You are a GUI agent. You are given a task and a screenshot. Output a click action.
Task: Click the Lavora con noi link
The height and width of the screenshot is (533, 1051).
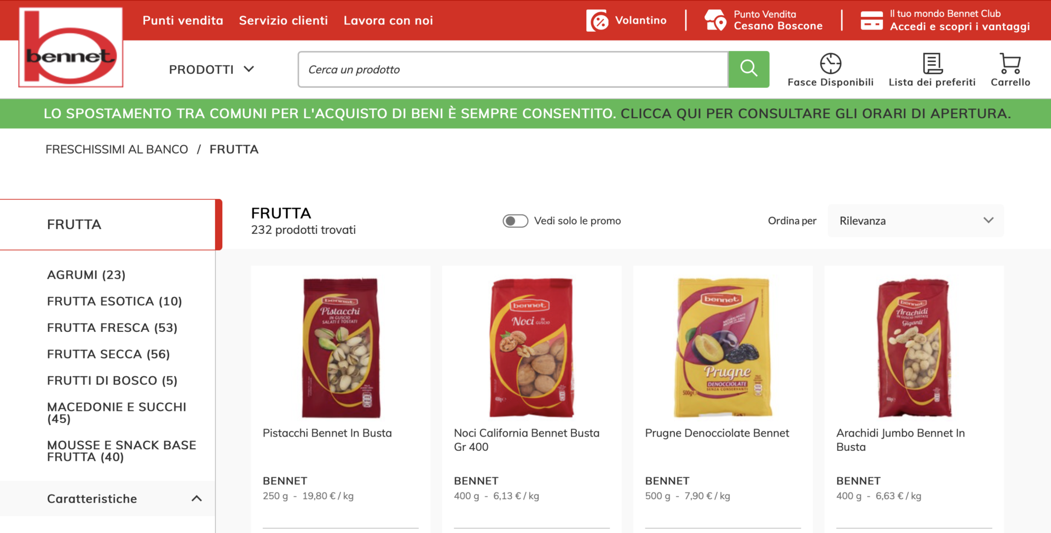(388, 21)
